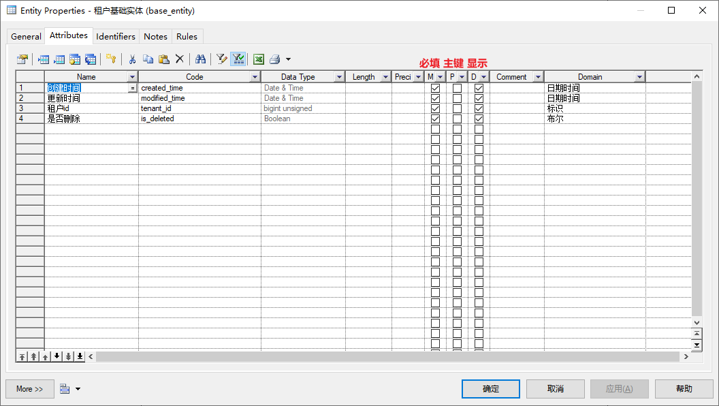
Task: Open the Name column filter dropdown
Action: point(133,76)
